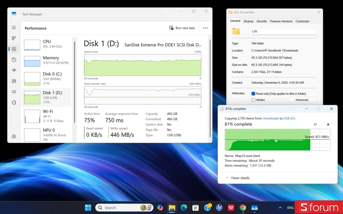
Task: Open Task Manager hamburger navigation menu
Action: [x=14, y=27]
